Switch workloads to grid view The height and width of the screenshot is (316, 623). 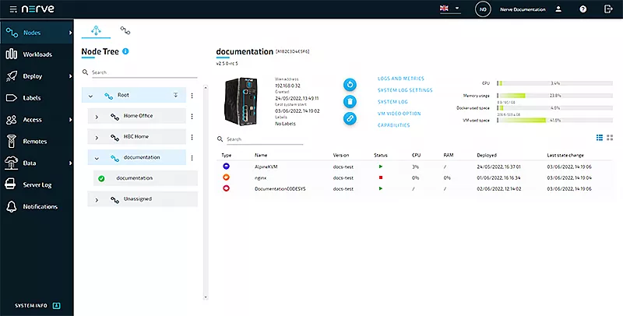[610, 137]
